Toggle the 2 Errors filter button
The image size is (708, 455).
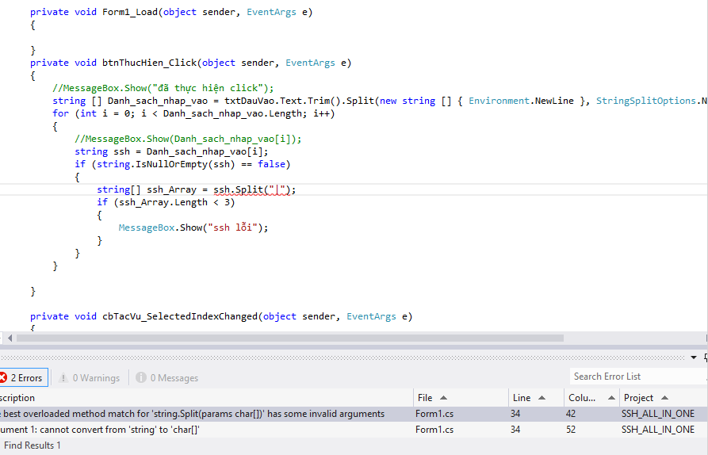click(23, 378)
